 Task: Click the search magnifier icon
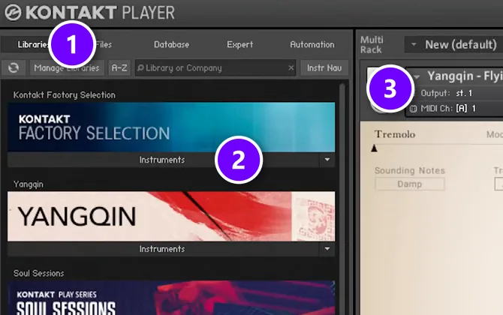pos(140,68)
